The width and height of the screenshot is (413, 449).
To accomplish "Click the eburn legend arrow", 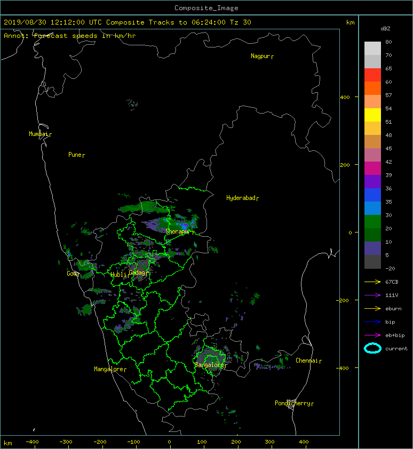I will point(372,308).
